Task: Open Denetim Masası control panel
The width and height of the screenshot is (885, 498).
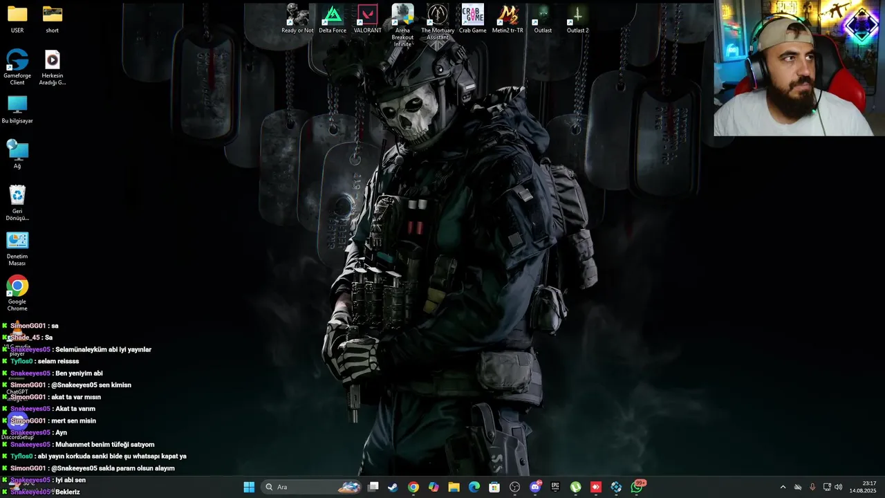Action: (x=17, y=248)
